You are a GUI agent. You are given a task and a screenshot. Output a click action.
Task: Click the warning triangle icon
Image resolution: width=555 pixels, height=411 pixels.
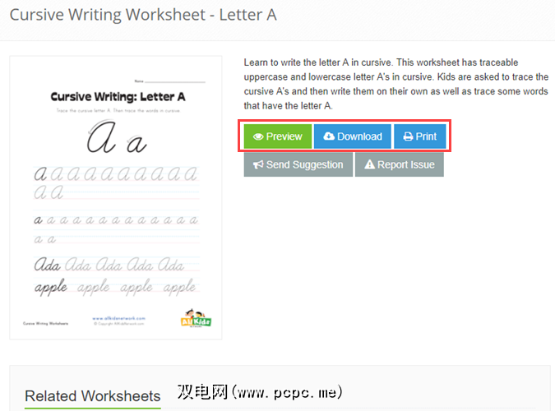tap(369, 164)
